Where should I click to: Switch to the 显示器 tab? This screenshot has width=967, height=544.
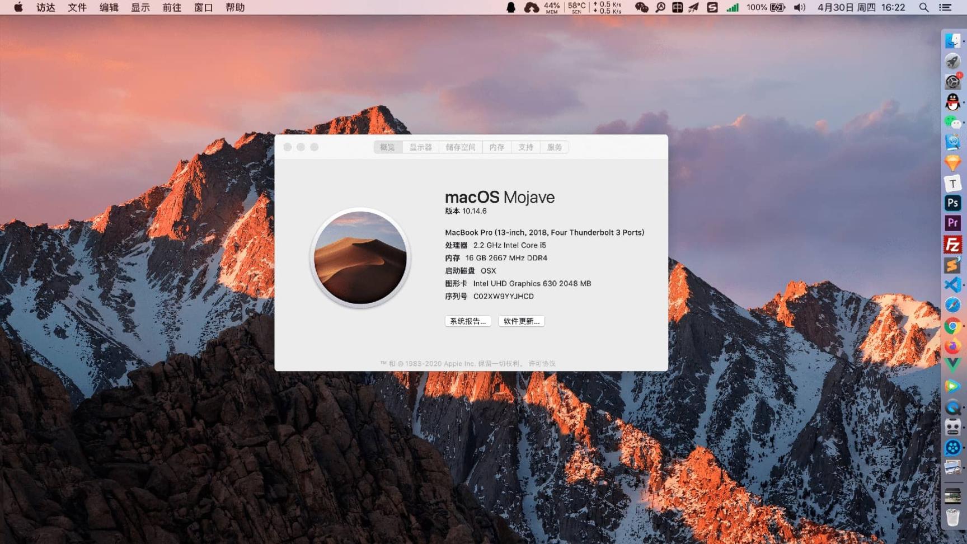(x=420, y=147)
